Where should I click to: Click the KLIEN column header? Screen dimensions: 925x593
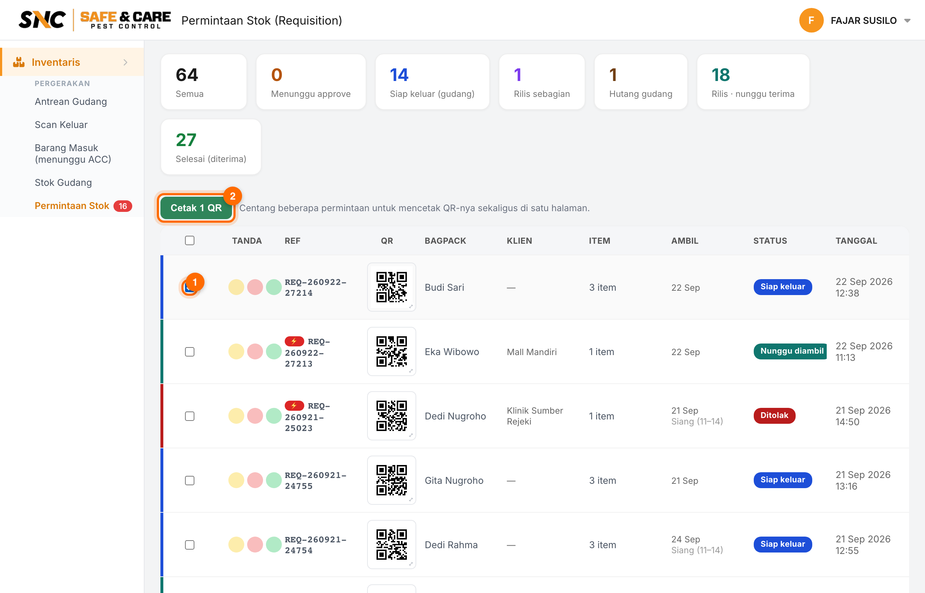click(519, 241)
